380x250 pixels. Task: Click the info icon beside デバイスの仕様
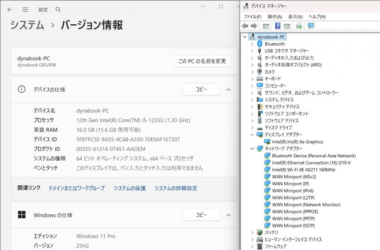click(22, 89)
